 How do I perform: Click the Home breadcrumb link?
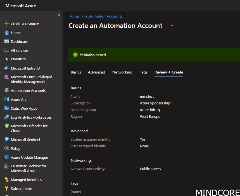[73, 16]
